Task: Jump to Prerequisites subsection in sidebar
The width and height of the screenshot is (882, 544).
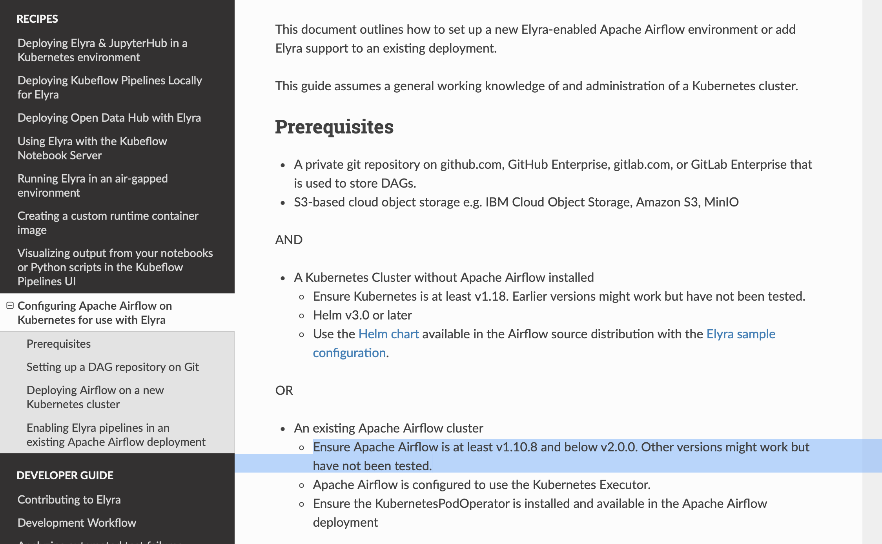Action: [58, 344]
